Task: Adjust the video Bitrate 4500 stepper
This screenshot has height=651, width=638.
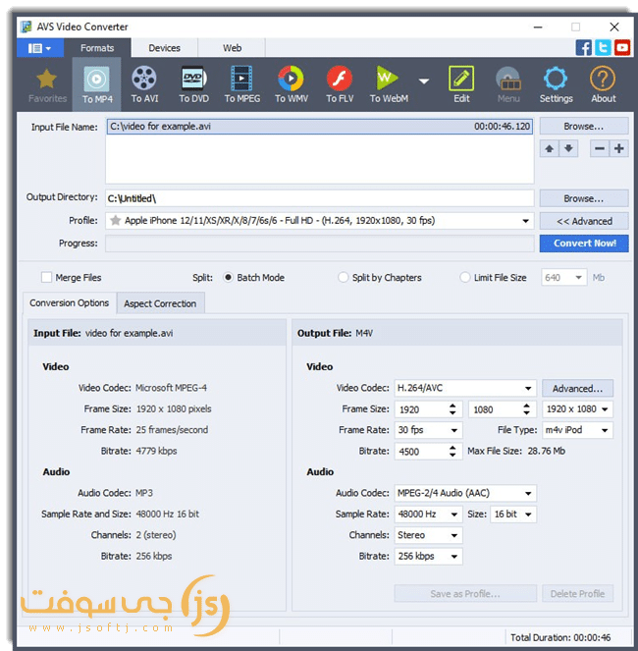Action: tap(452, 452)
